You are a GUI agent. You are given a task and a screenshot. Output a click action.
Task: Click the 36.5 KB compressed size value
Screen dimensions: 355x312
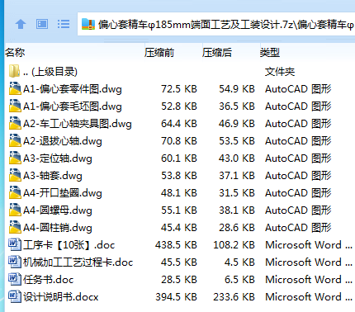pyautogui.click(x=237, y=106)
